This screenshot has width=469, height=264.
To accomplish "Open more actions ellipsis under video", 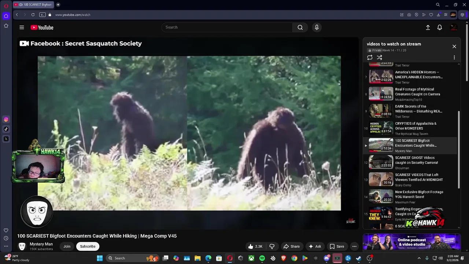I will [x=354, y=246].
